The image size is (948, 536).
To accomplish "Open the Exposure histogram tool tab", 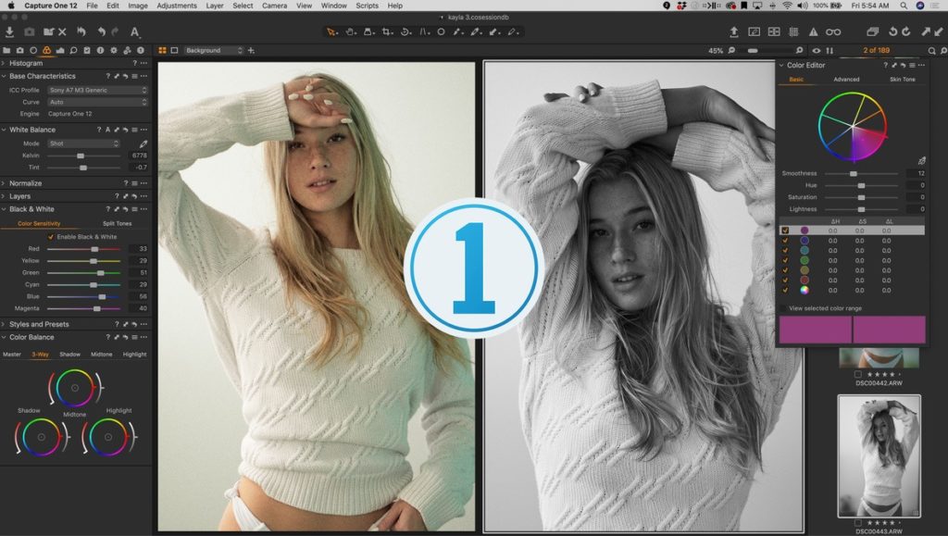I will [60, 51].
